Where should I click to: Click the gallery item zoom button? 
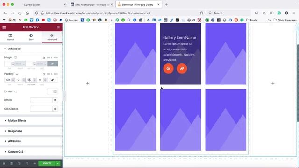point(168,69)
